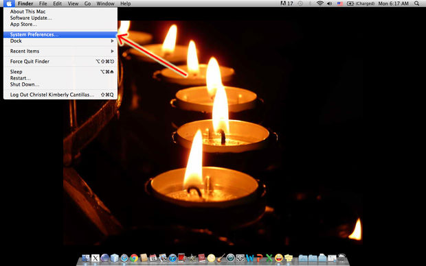This screenshot has height=266, width=426.
Task: Launch X11 app in the Dock
Action: (x=96, y=258)
